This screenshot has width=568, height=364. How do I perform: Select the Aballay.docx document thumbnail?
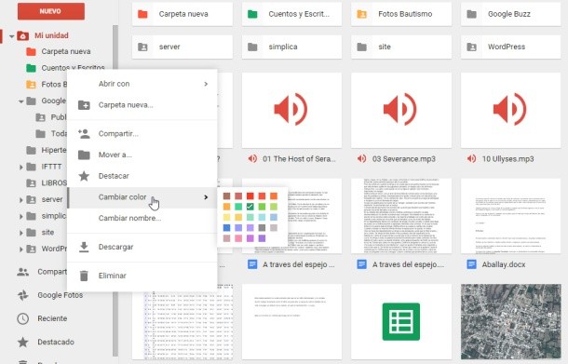coord(511,216)
